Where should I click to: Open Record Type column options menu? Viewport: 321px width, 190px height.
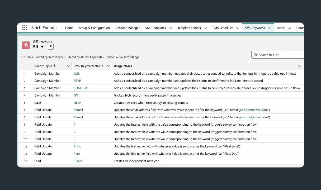tap(68, 66)
